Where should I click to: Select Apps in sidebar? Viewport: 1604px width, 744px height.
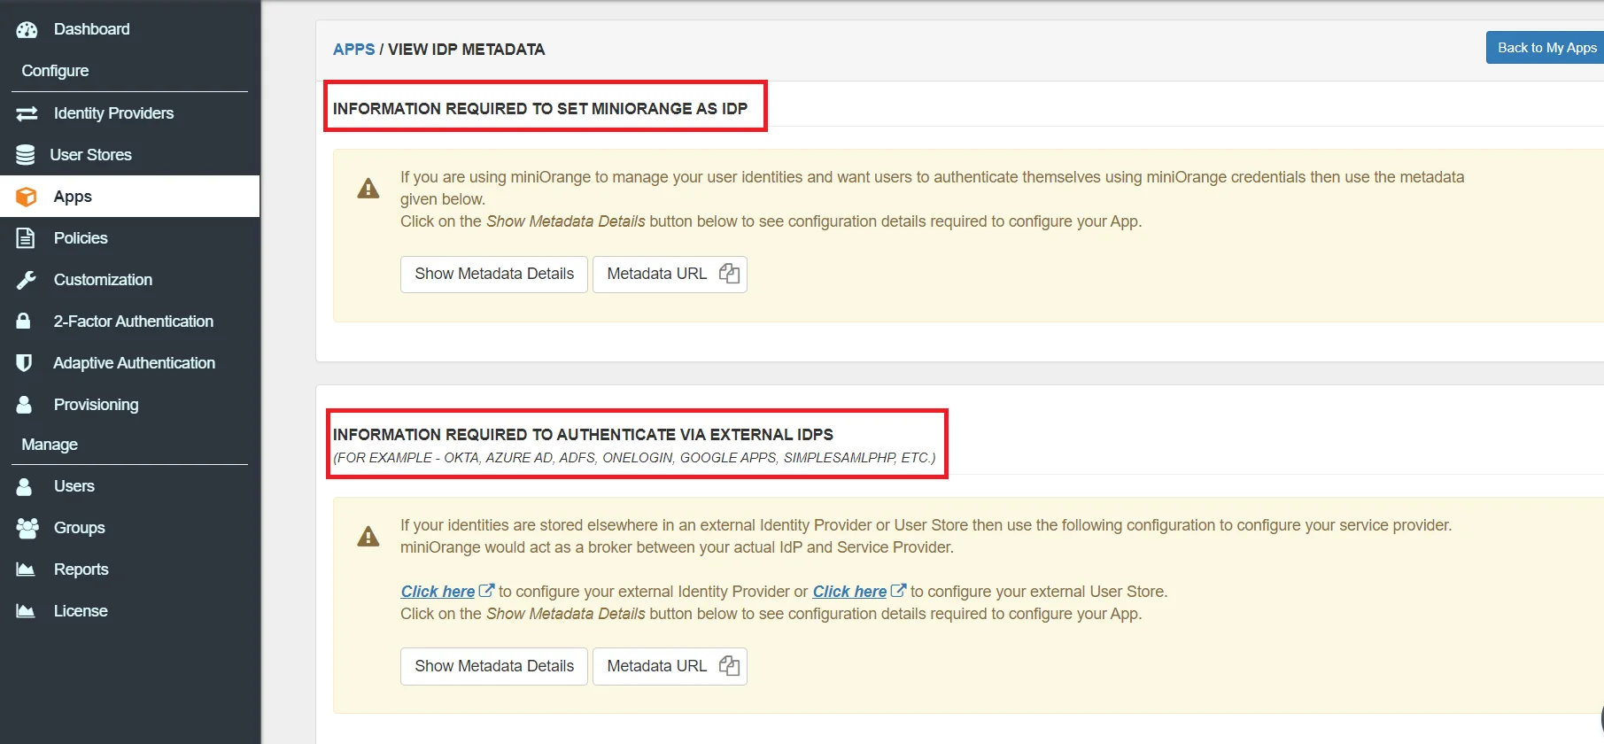130,197
